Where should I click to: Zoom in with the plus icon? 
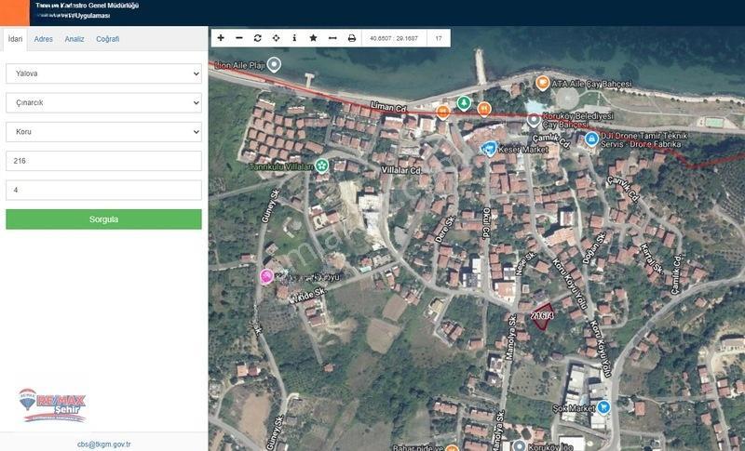click(221, 38)
